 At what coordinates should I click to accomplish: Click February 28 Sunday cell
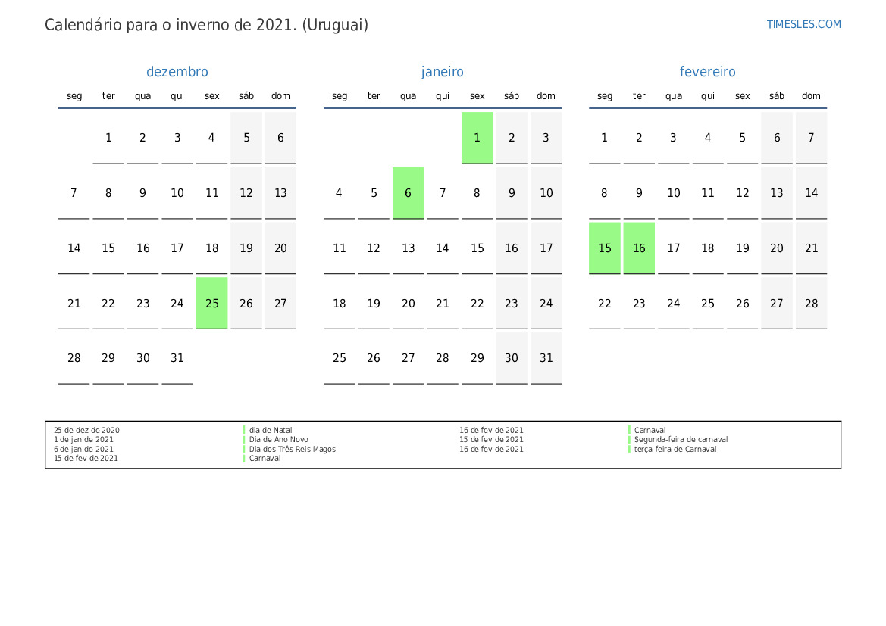(812, 303)
